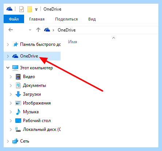The image size is (162, 151).
Task: Click the Properties checkmark icon in quick access toolbar
Action: [x=22, y=9]
